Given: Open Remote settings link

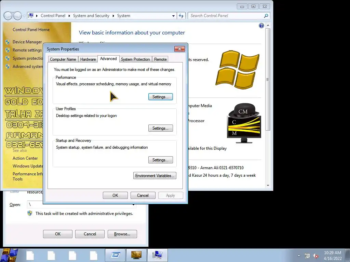Looking at the screenshot, I should click(27, 50).
